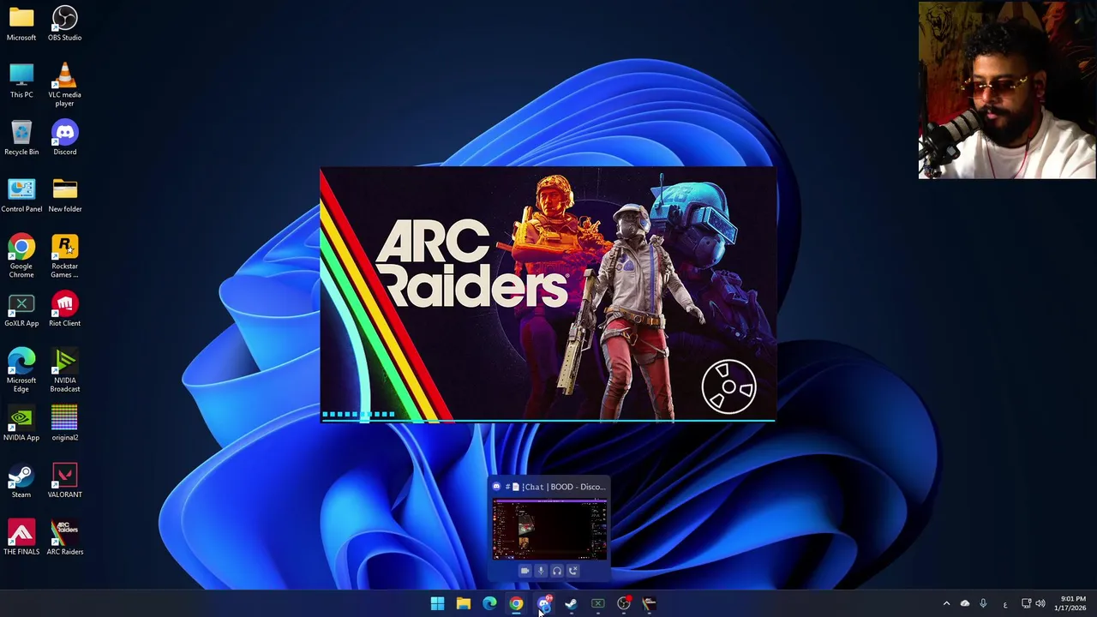Click the Discord preview title text
Image resolution: width=1097 pixels, height=617 pixels.
(557, 487)
